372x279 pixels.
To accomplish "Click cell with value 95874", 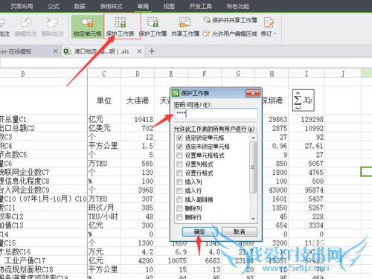I will [x=307, y=190].
